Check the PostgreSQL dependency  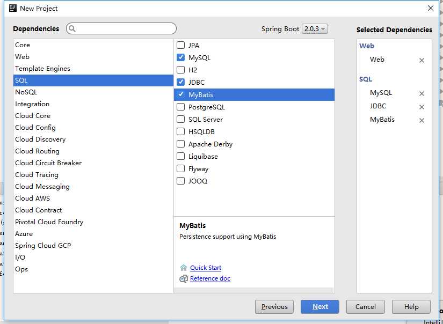180,107
